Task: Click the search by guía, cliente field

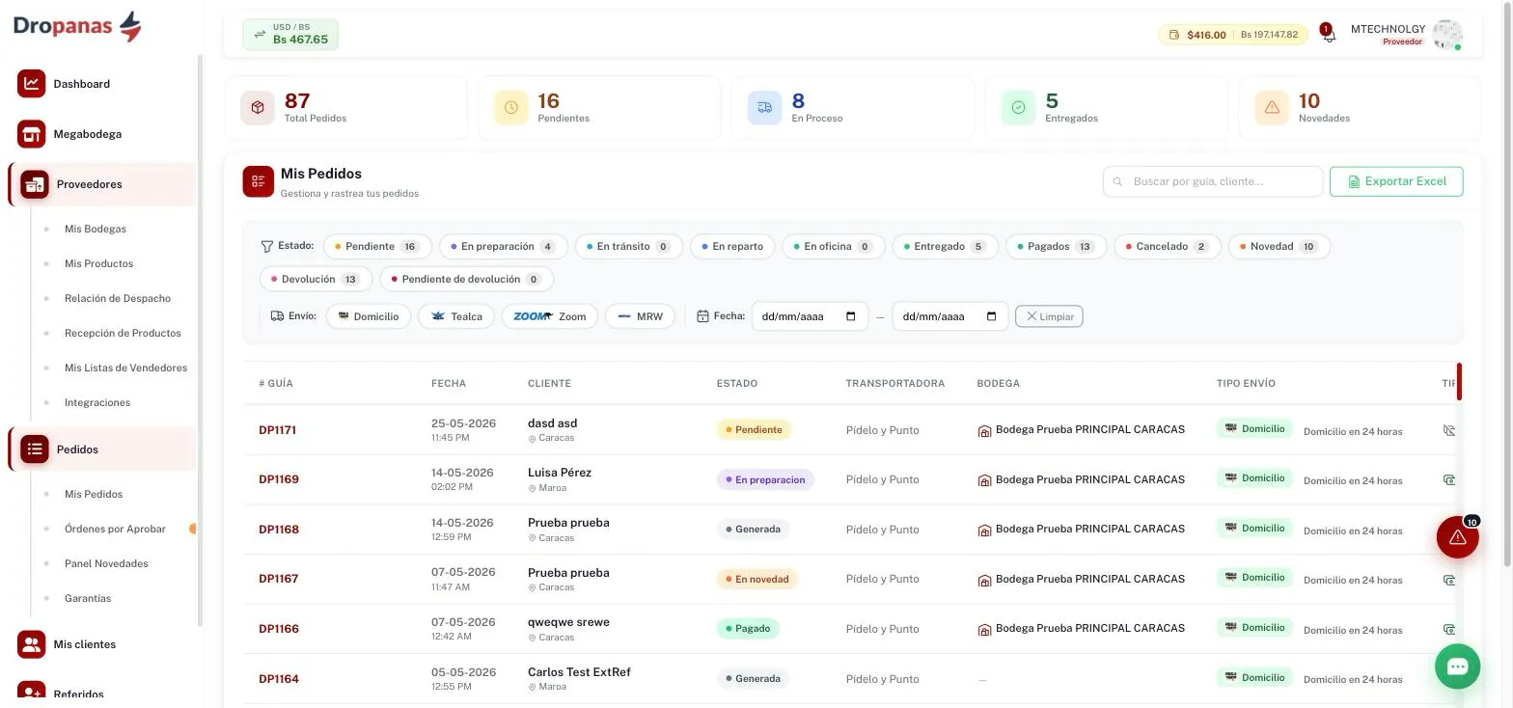Action: [1213, 181]
